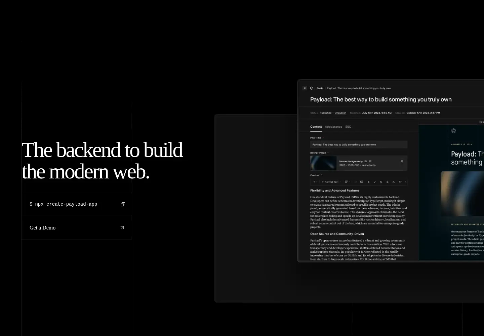The image size is (484, 336).
Task: Click the large post title heading in admin
Action: pyautogui.click(x=381, y=99)
